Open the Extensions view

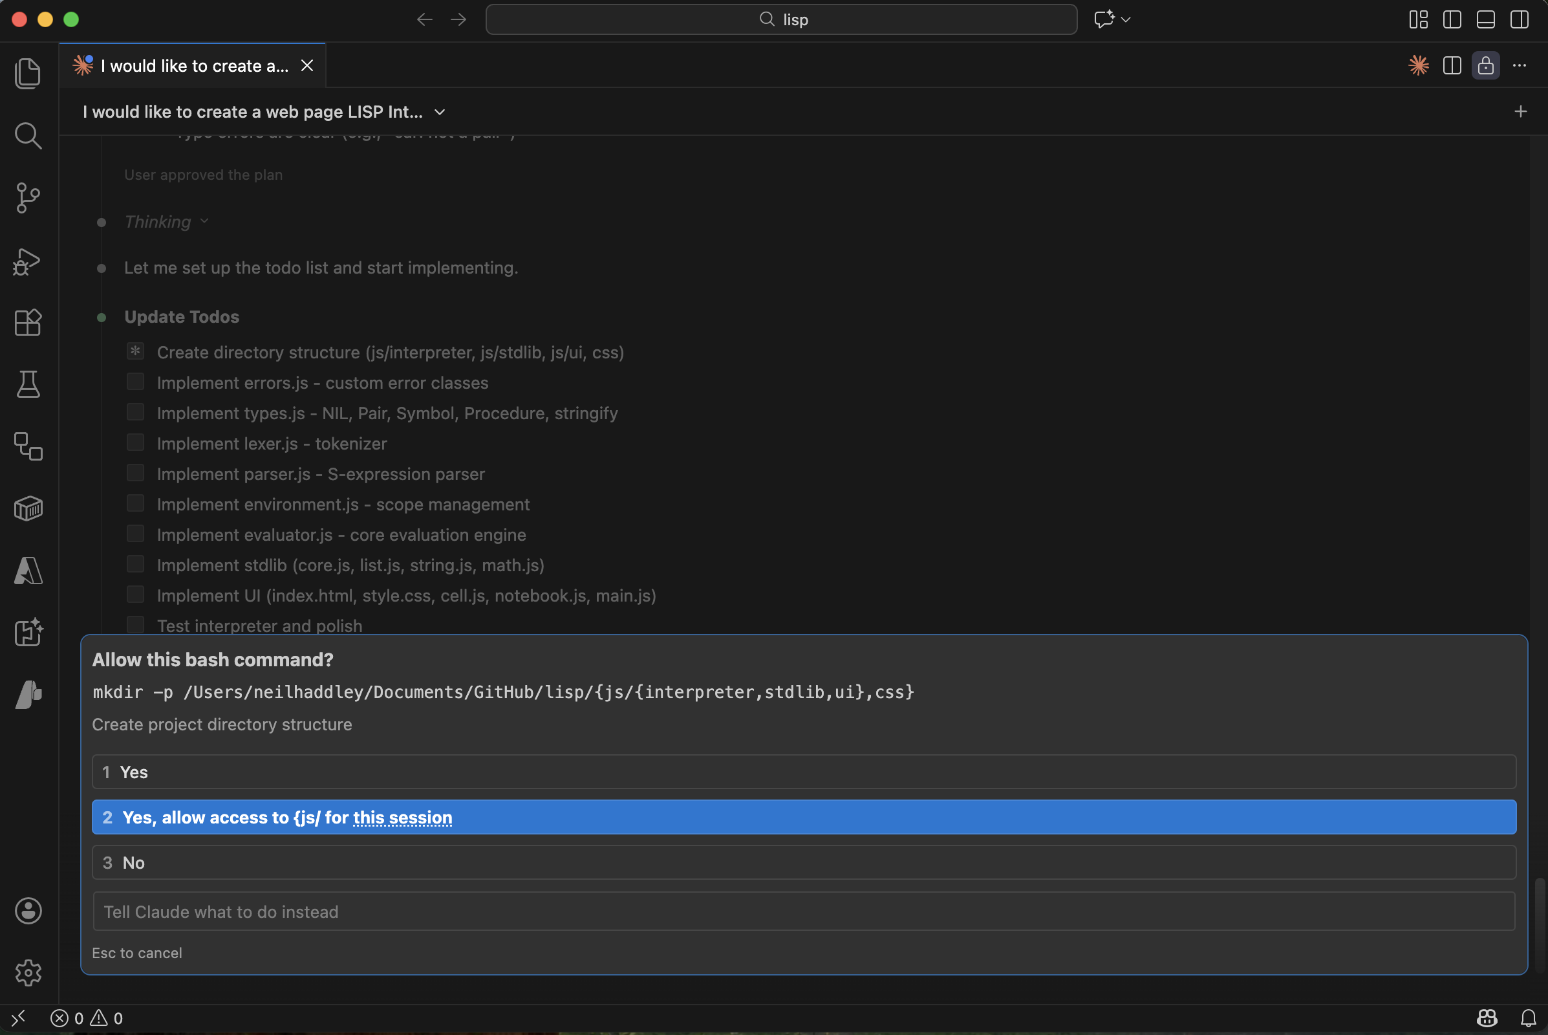(28, 323)
